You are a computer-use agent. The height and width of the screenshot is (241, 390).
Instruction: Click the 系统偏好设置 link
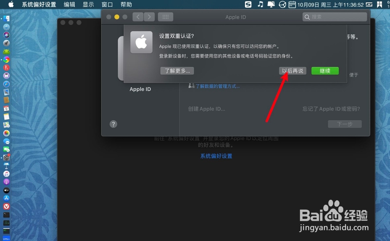(216, 156)
